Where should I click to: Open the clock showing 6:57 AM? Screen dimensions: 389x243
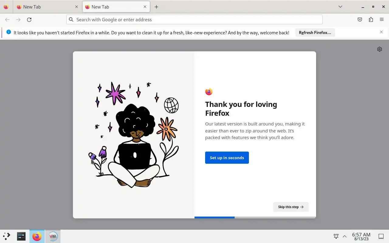pos(361,236)
